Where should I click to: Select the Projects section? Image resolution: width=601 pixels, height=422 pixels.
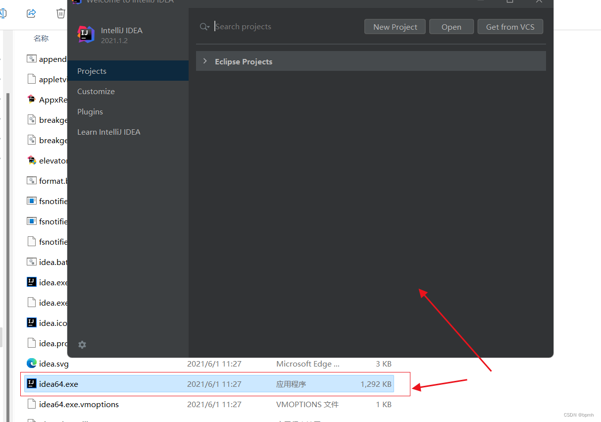click(x=92, y=70)
